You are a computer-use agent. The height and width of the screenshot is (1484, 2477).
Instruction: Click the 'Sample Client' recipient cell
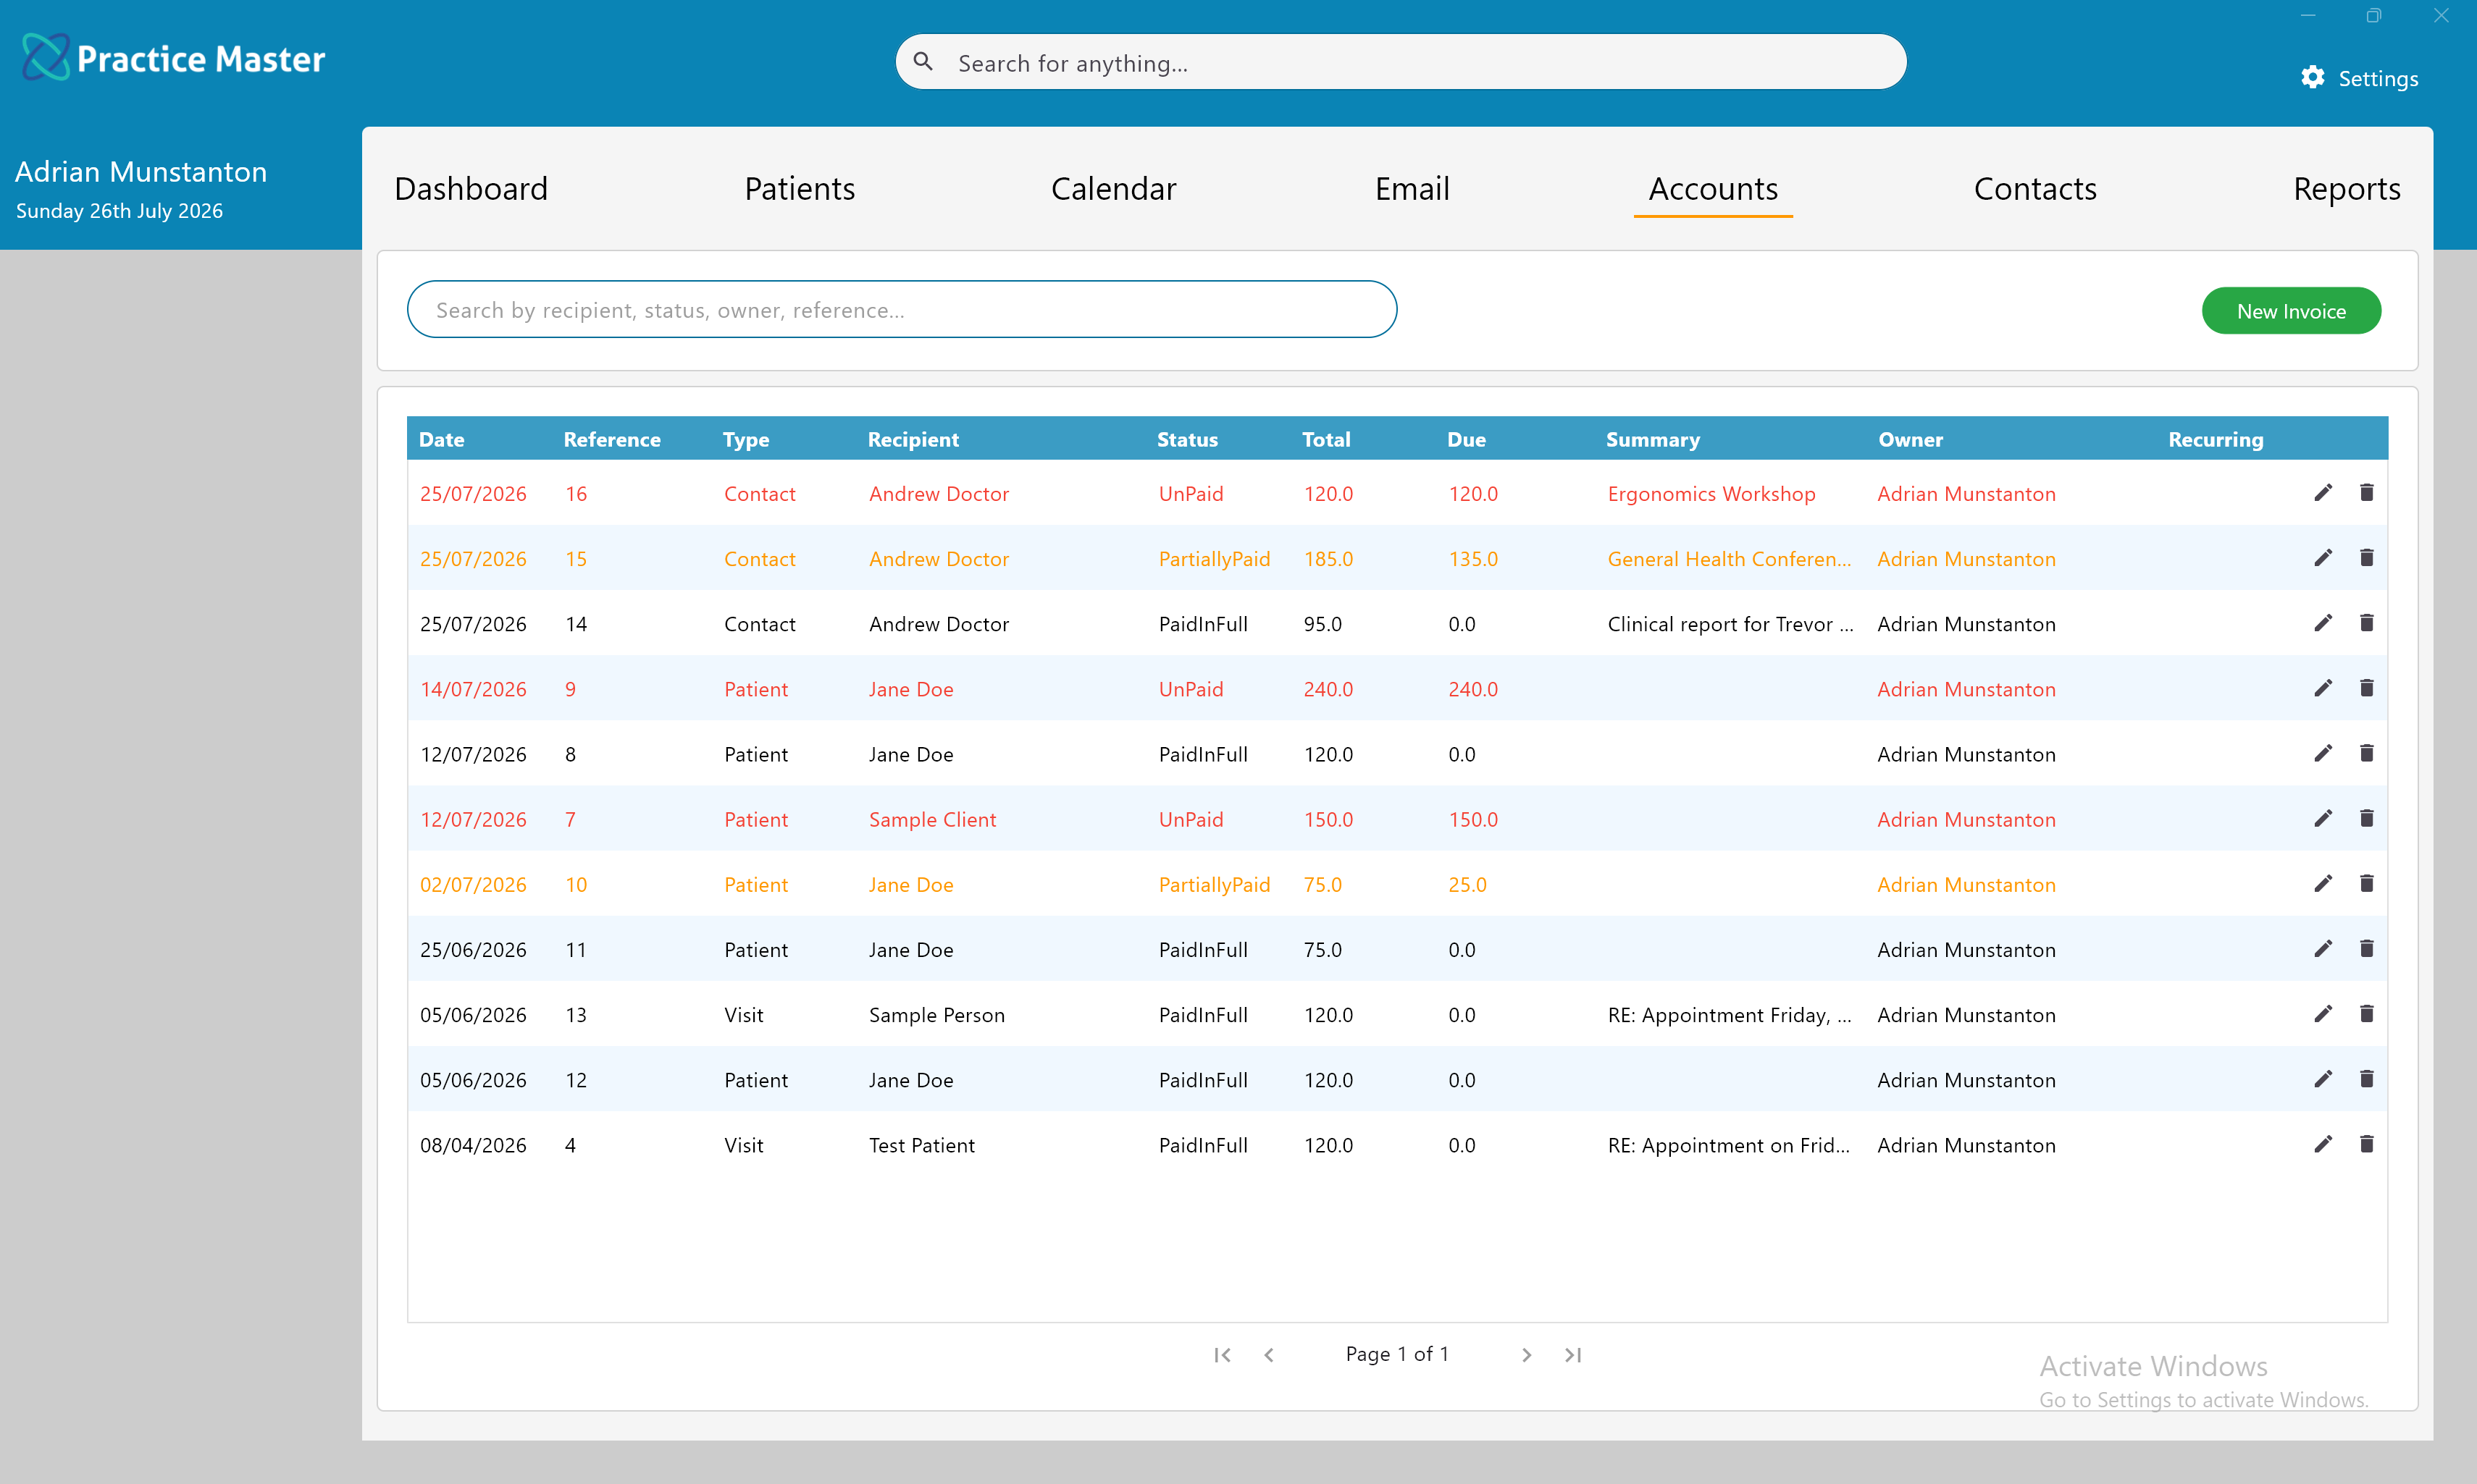pos(932,819)
